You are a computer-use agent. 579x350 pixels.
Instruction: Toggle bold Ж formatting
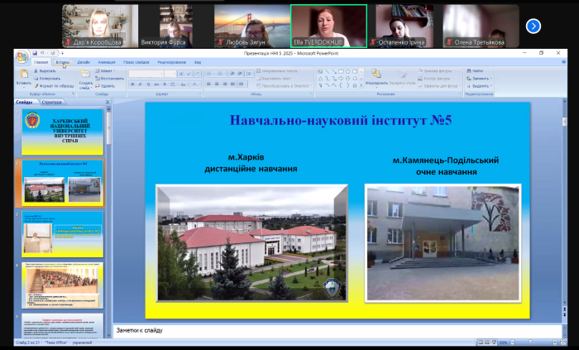[132, 84]
